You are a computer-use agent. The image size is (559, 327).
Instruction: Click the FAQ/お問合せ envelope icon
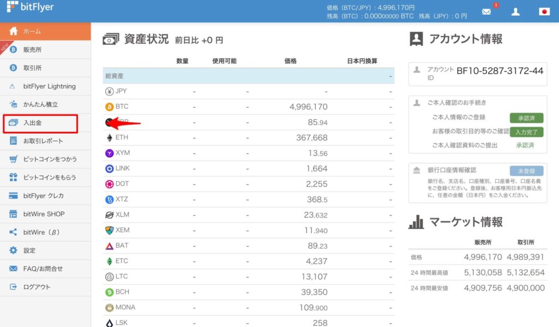coord(13,269)
